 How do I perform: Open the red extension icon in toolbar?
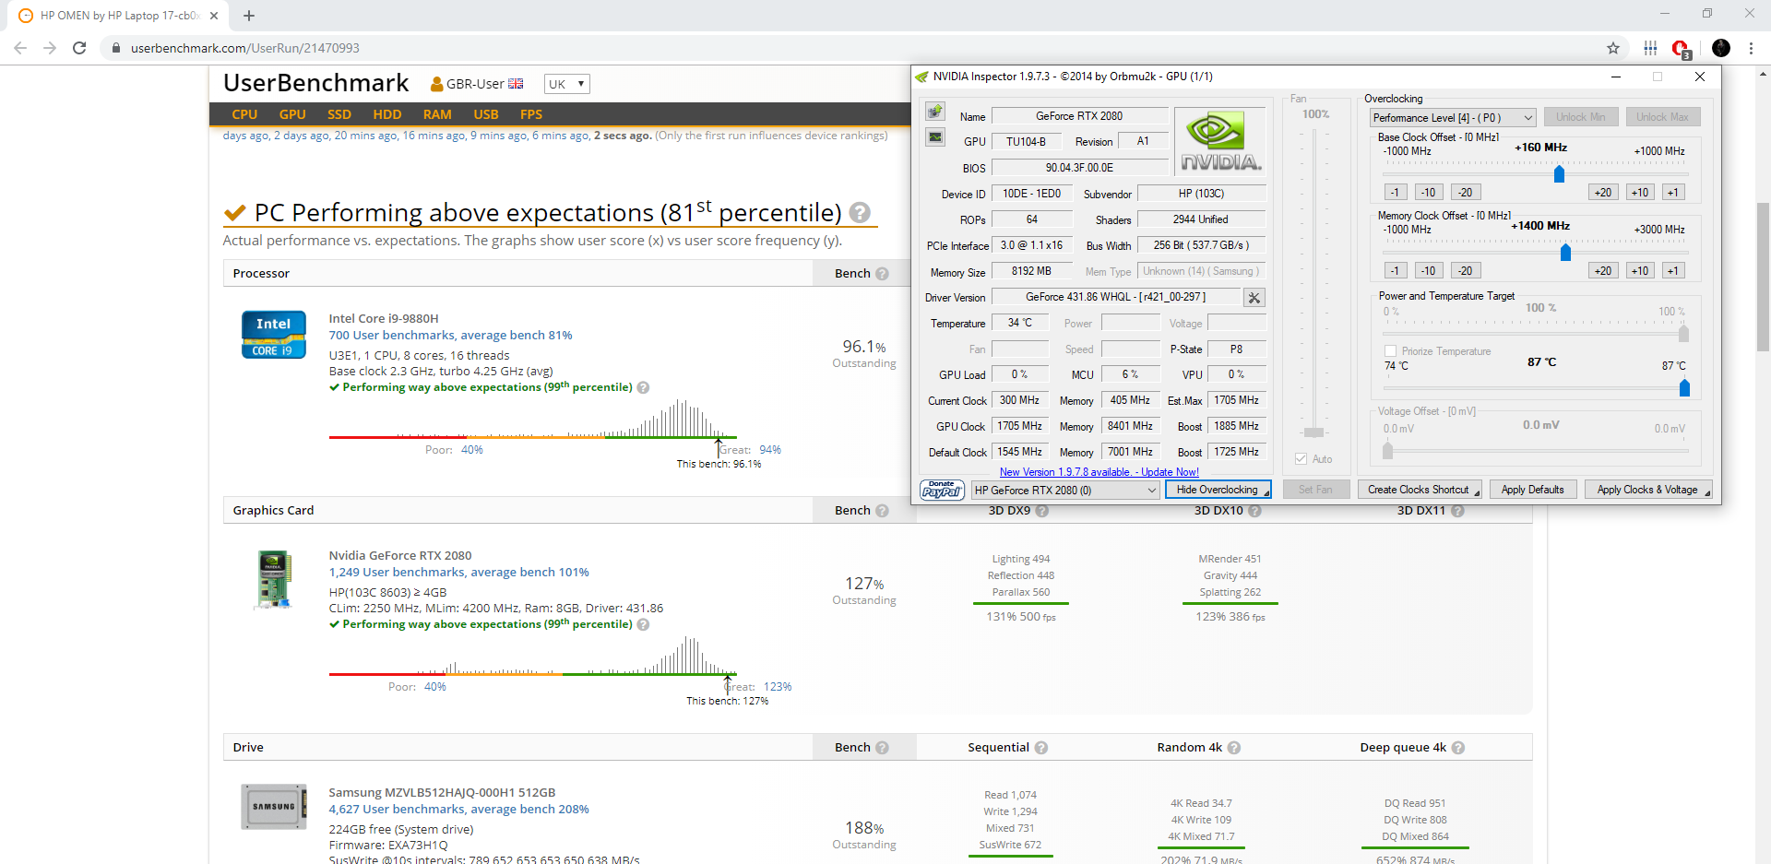click(x=1681, y=48)
